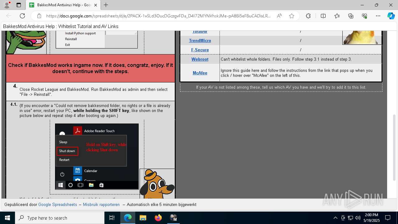Open Task View on the taskbar

click(x=112, y=218)
